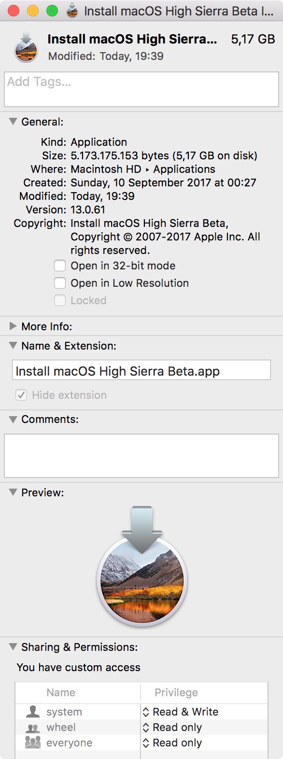Select the wheel group icon

coord(33,728)
